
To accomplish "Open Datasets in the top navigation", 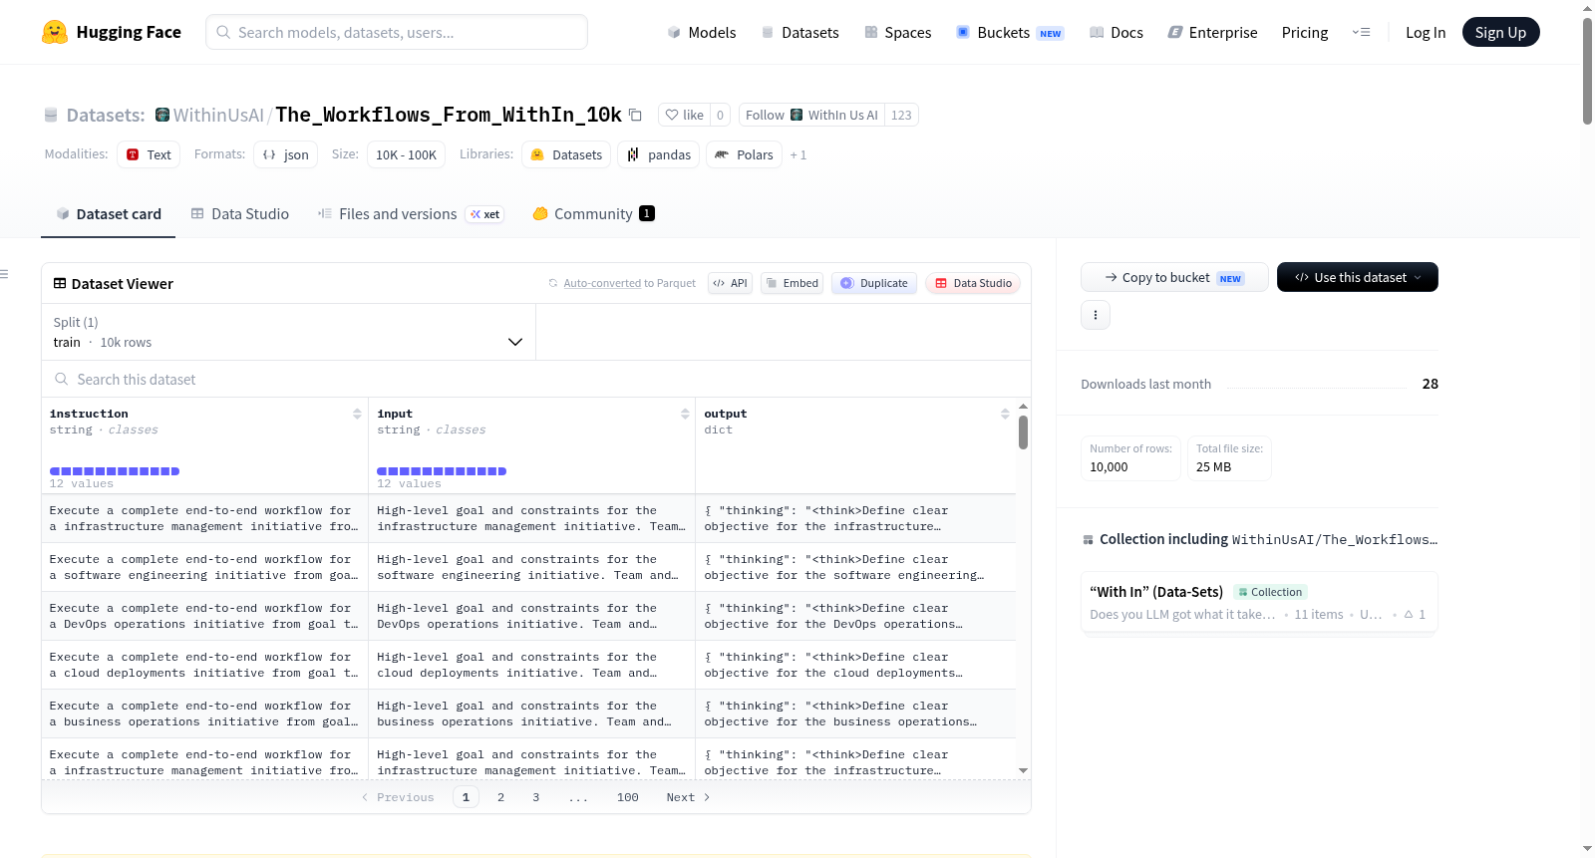I will tap(799, 32).
